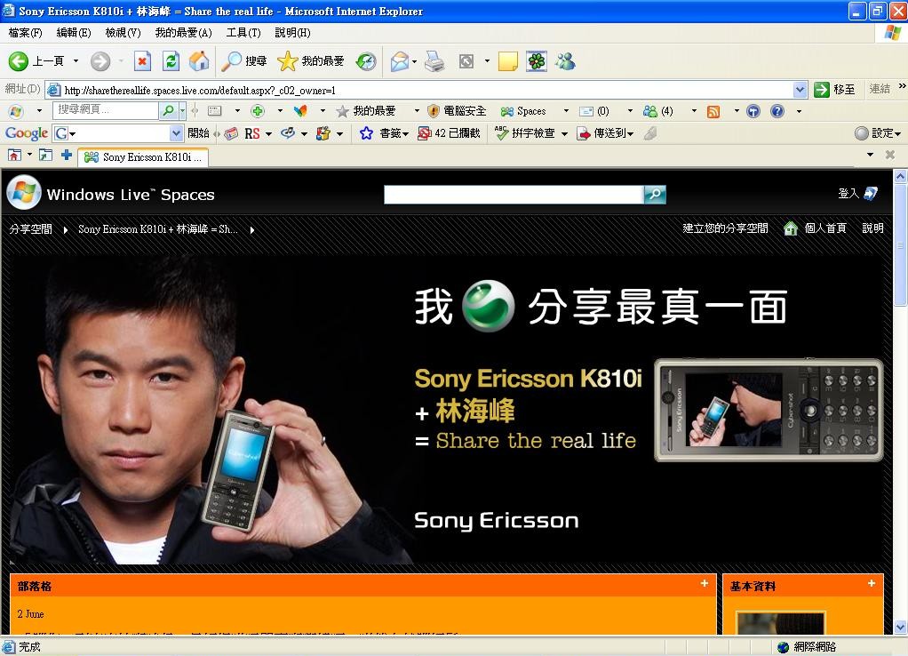Click the 2 June blog date
The image size is (908, 656).
(31, 613)
